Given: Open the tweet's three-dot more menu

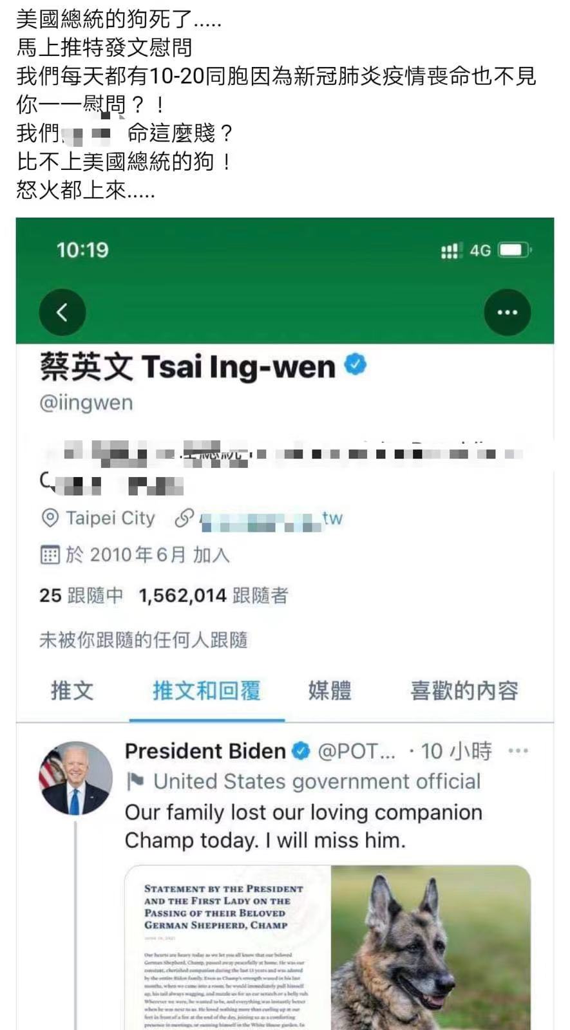Looking at the screenshot, I should (x=518, y=751).
